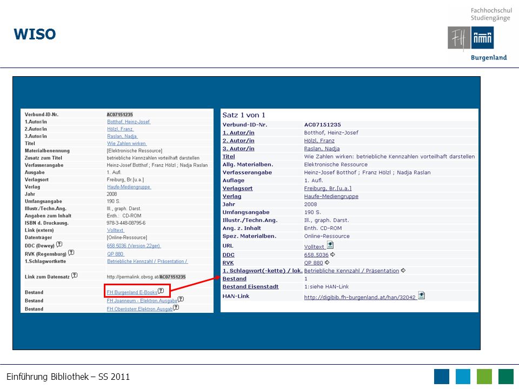
Task: Click the document icon beside the HAN-Link URL
Action: 421,295
